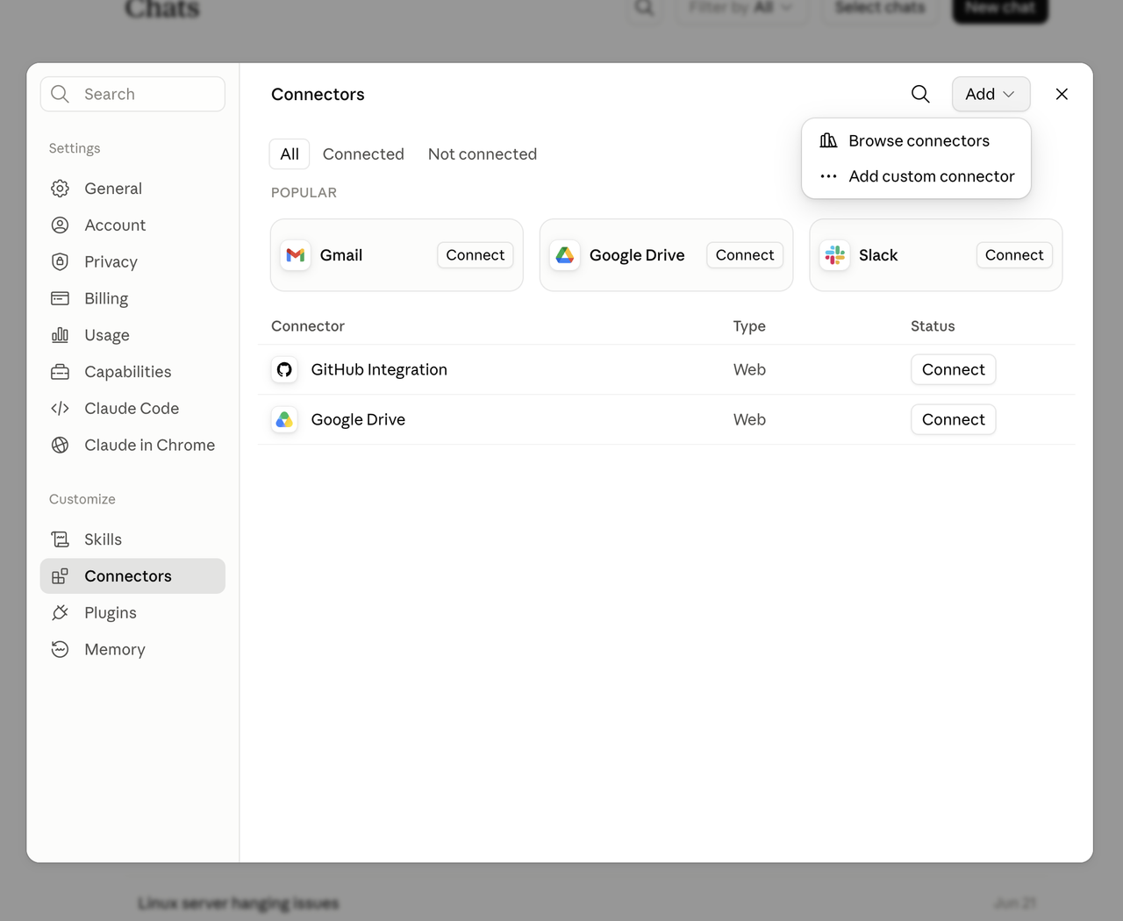
Task: Open the Memory section
Action: 132,650
